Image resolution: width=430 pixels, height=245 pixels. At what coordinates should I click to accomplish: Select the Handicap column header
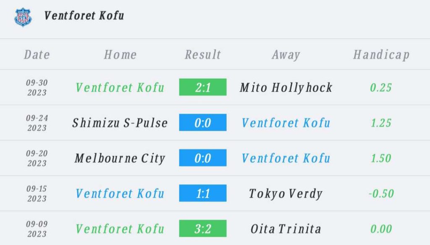[381, 55]
